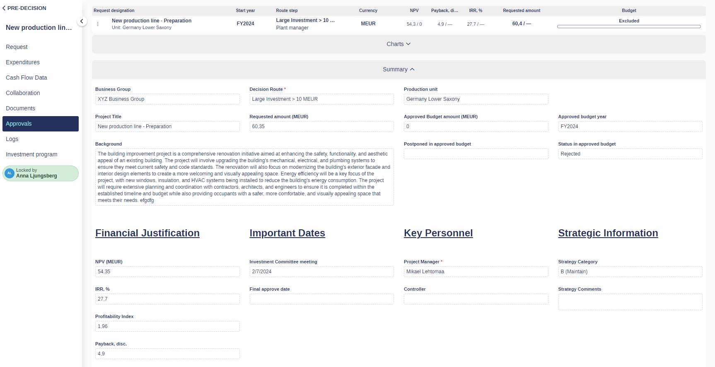Open the Key Personnel heading link
715x367 pixels.
[x=438, y=233]
